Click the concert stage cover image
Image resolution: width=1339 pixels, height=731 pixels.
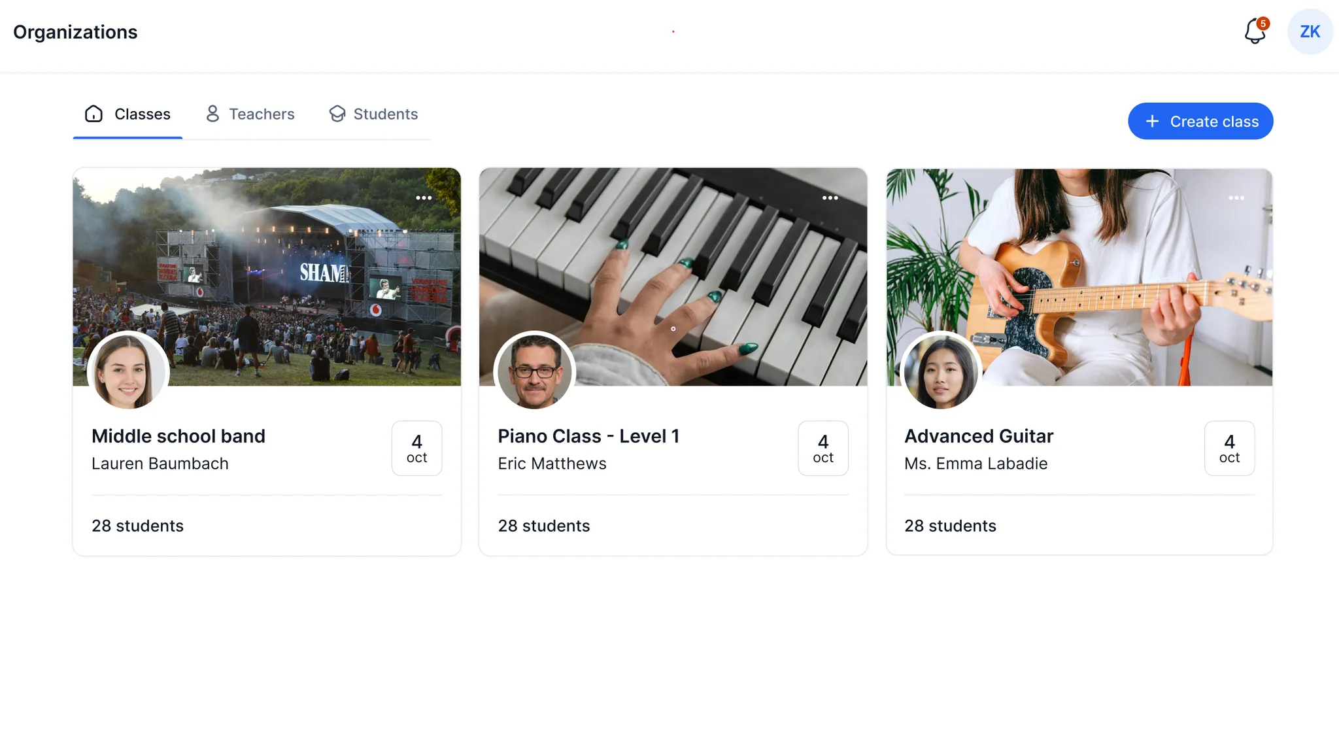(267, 277)
